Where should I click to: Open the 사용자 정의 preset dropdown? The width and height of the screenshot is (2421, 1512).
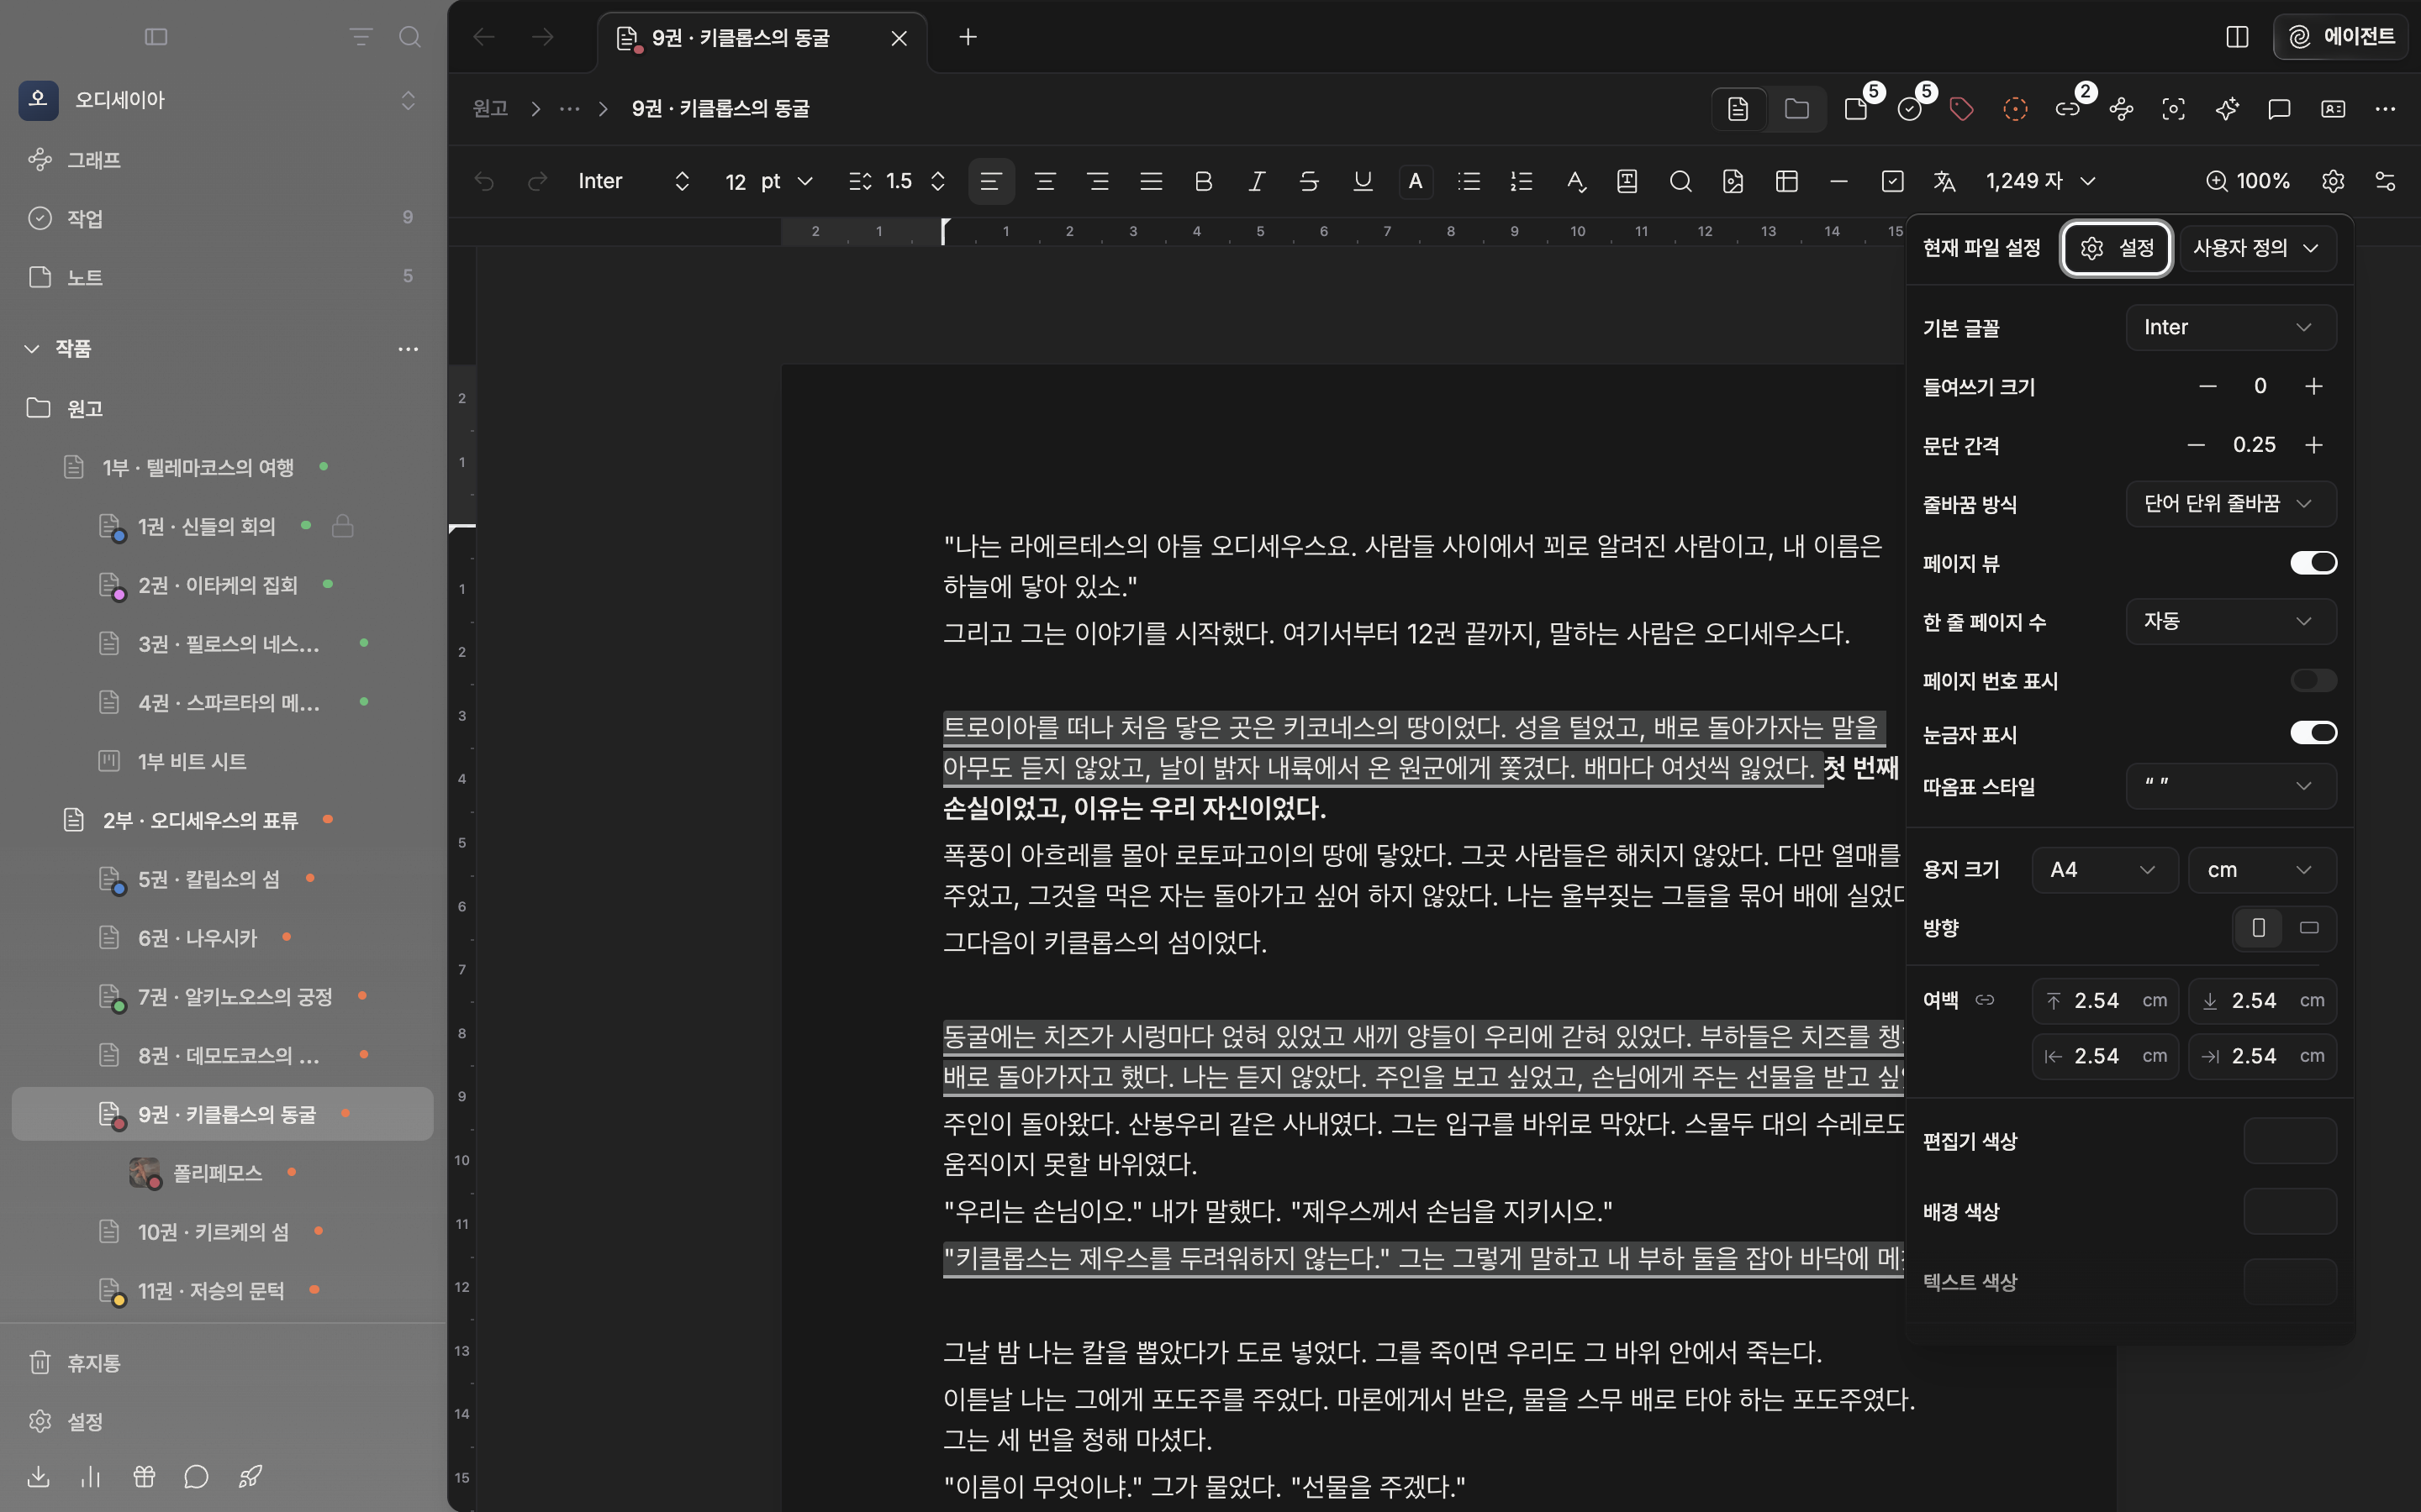(2258, 248)
